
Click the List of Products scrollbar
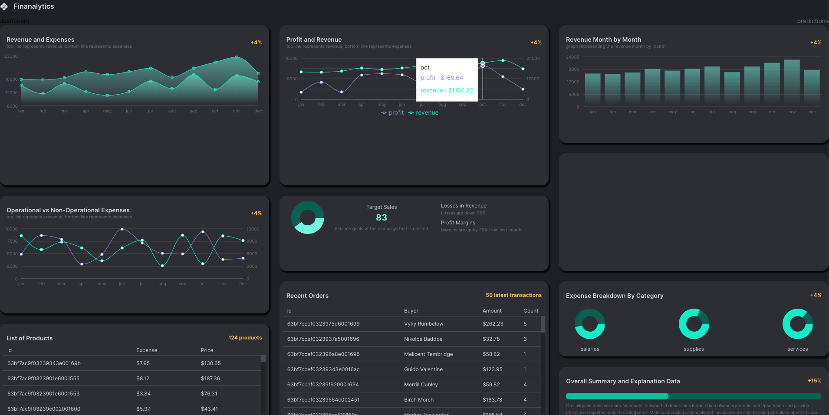click(263, 359)
